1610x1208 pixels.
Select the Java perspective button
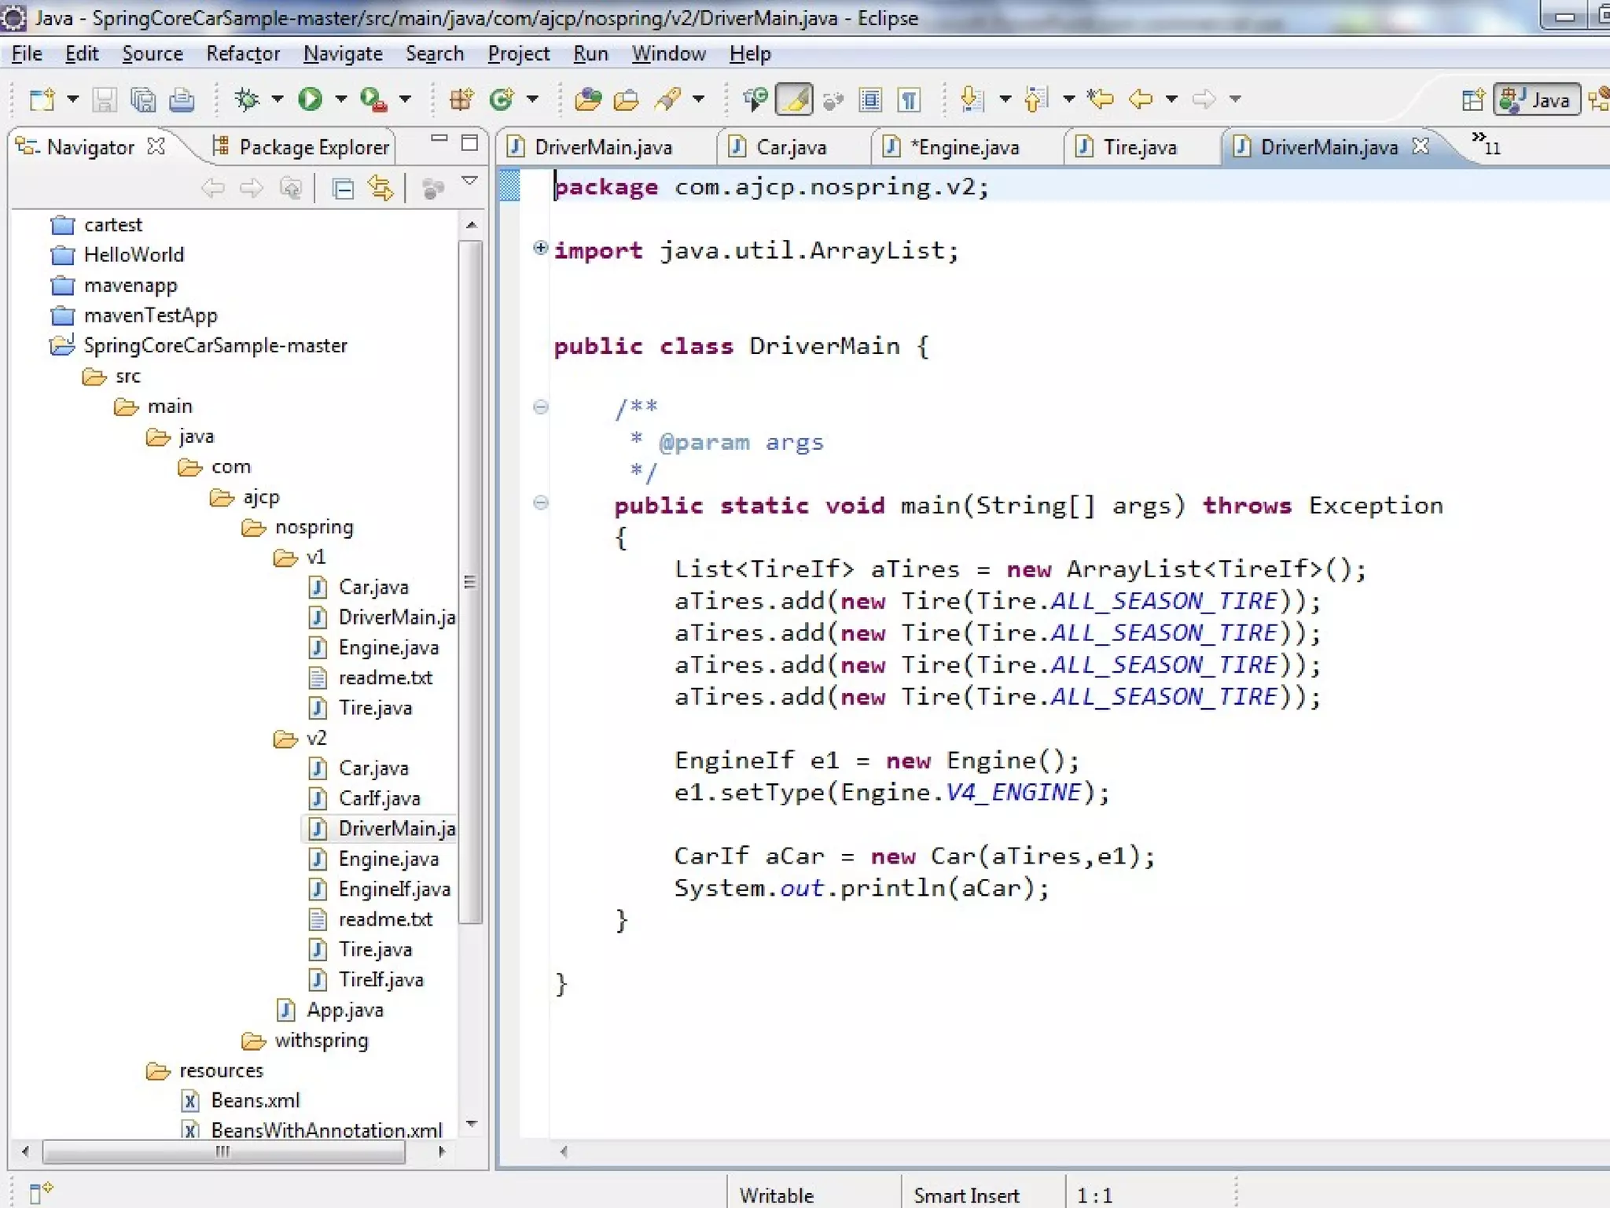tap(1537, 100)
